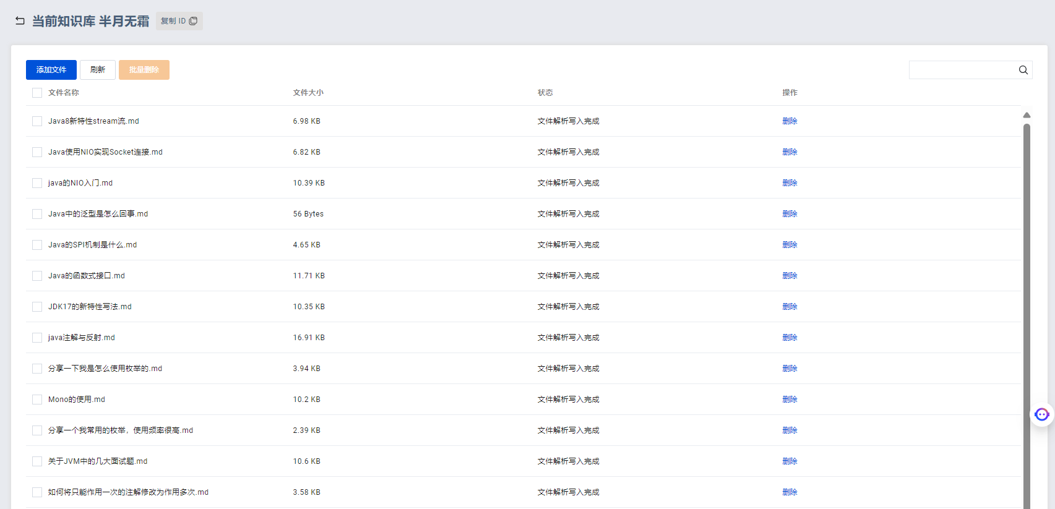Click the 16.91 KB file size cell

[x=309, y=338]
